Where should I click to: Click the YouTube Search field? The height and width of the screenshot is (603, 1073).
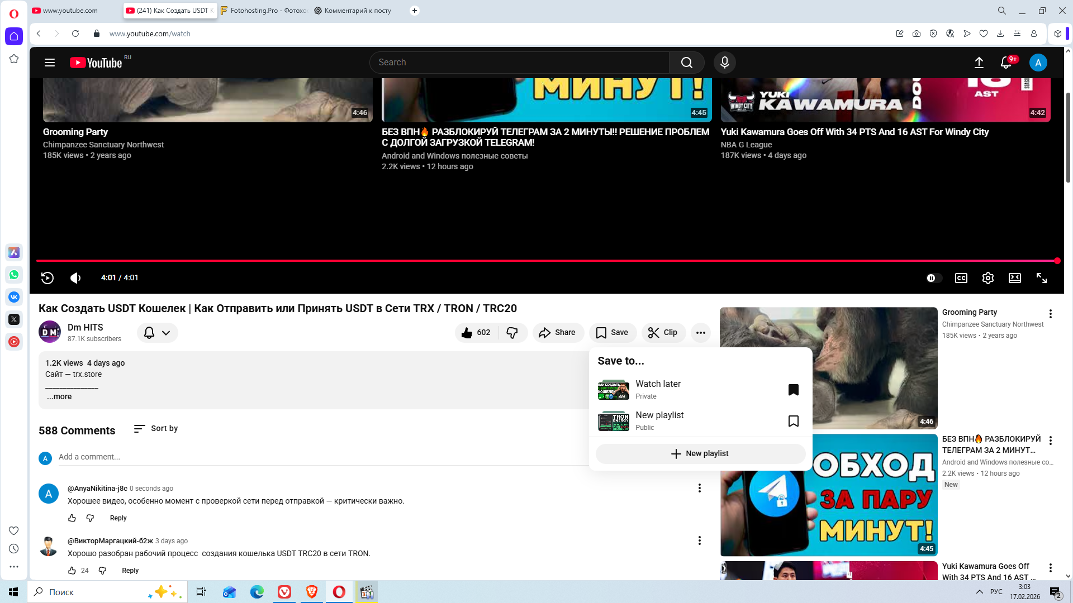pyautogui.click(x=520, y=63)
